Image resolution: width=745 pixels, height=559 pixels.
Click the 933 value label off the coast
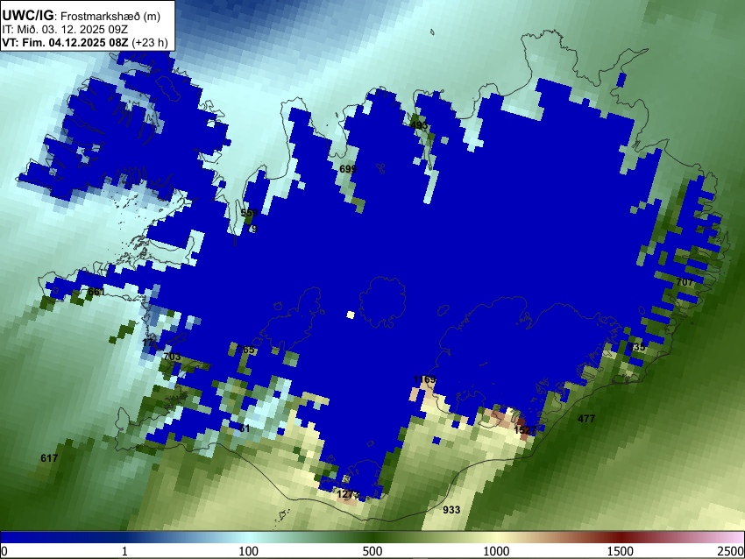[x=451, y=510]
